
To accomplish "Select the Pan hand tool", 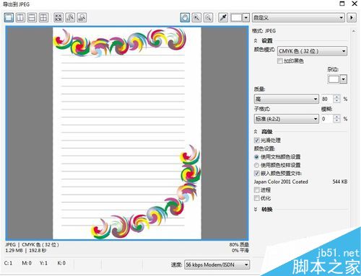I will coord(185,17).
